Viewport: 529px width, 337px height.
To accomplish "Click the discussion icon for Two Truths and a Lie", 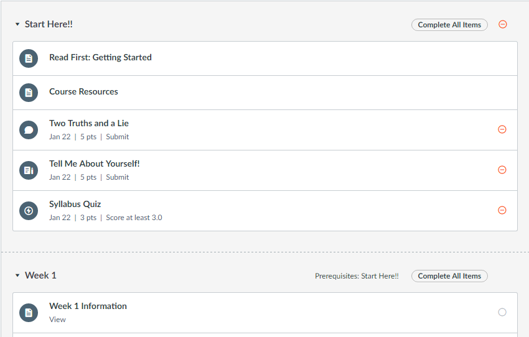I will [29, 130].
